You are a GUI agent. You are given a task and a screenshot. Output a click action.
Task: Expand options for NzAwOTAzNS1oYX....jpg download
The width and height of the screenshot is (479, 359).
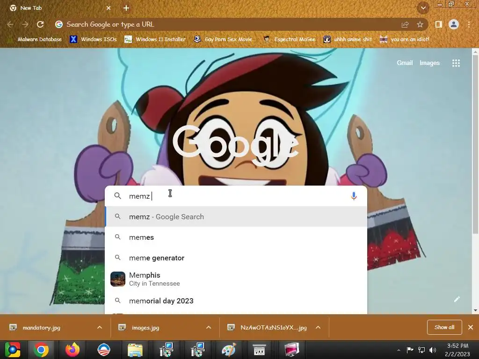[x=318, y=328]
